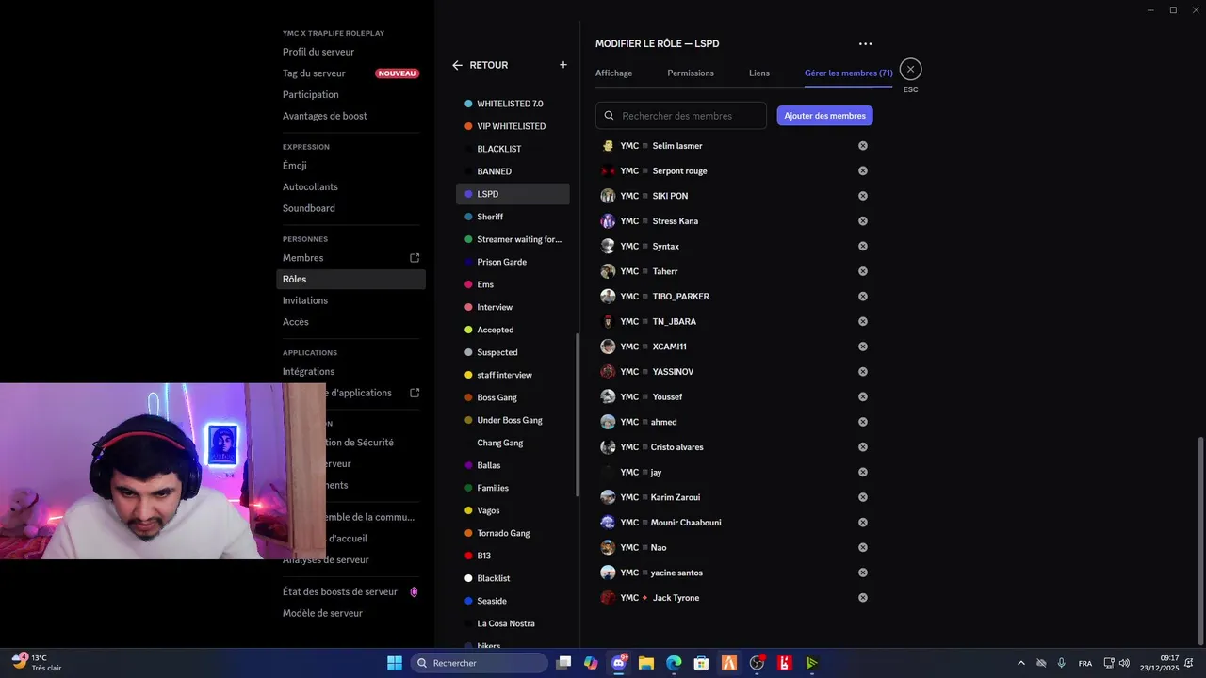The image size is (1206, 678).
Task: Remove Jack Tyrone from the role
Action: pyautogui.click(x=862, y=598)
